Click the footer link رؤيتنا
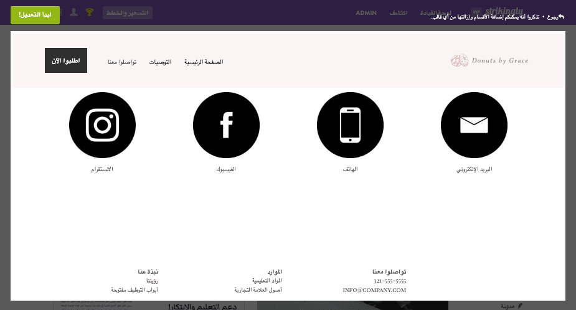 [153, 281]
